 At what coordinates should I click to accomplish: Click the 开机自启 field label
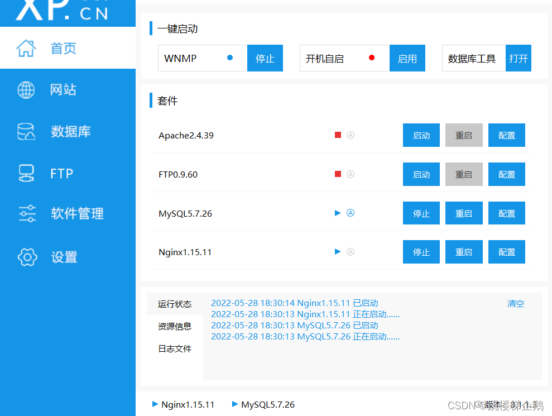point(325,59)
